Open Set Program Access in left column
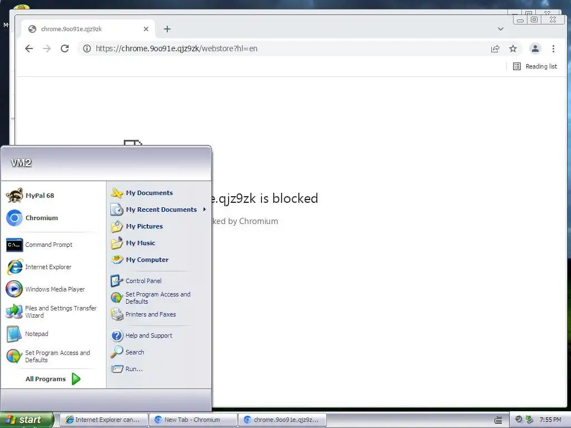Image resolution: width=571 pixels, height=428 pixels. pos(52,356)
